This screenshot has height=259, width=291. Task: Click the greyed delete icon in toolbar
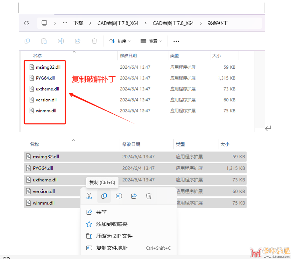tap(94, 41)
